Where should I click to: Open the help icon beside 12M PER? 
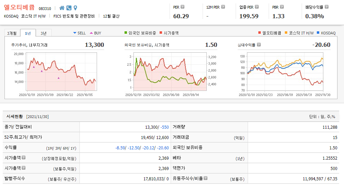pos(223,7)
